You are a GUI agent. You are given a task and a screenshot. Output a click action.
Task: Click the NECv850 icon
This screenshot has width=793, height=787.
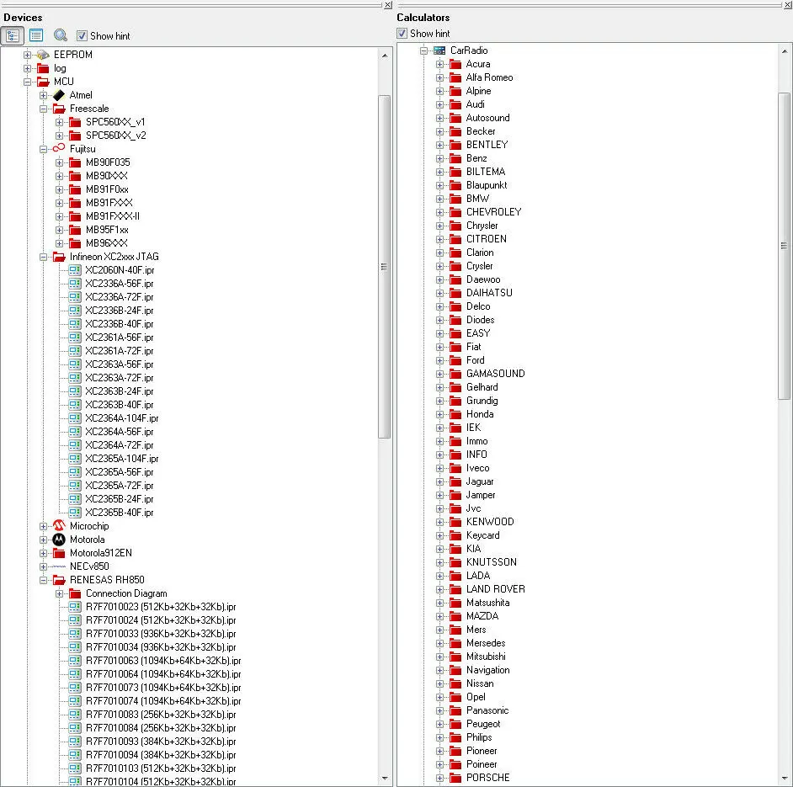coord(59,566)
